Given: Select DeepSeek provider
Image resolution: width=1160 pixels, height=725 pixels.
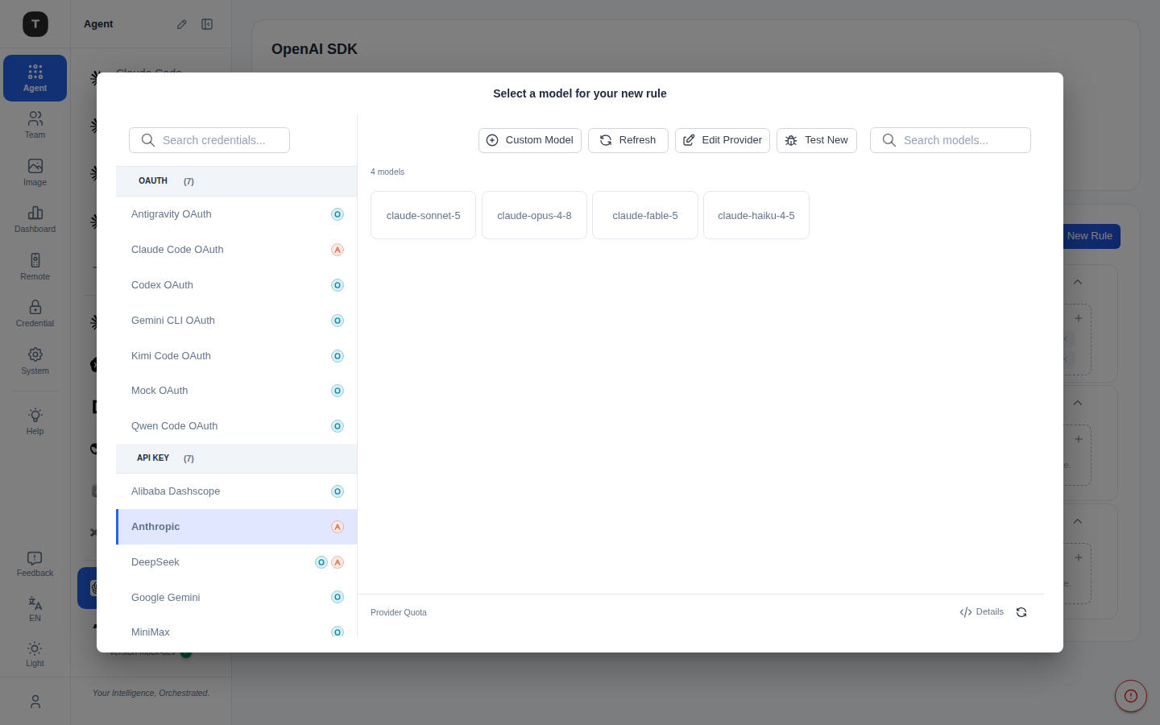Looking at the screenshot, I should 236,562.
